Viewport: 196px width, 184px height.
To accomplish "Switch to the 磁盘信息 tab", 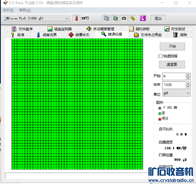I will (46, 35).
